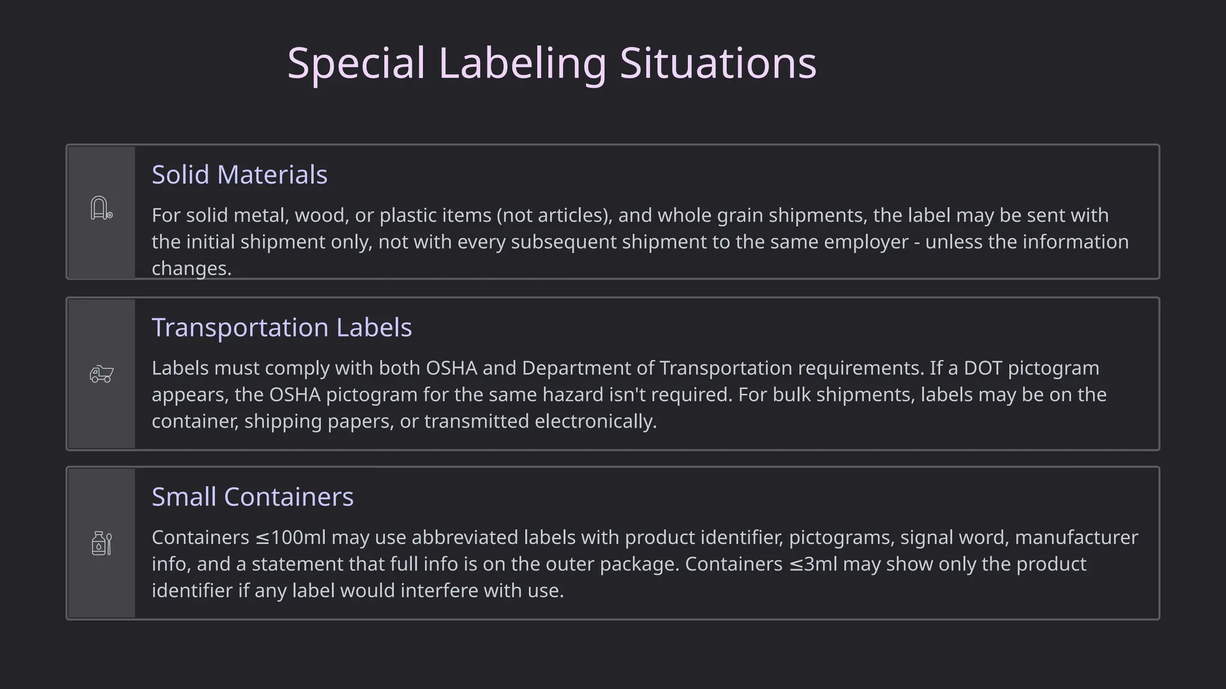
Task: Select the Solid Materials heading
Action: [x=239, y=175]
